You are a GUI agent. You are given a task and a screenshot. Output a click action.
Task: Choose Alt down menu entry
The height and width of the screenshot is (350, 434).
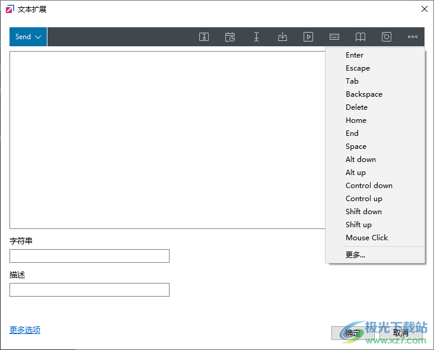tap(375, 159)
